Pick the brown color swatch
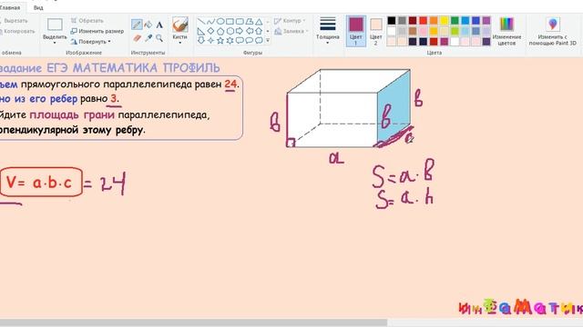Screen dimensions: 583x327 (x=413, y=31)
